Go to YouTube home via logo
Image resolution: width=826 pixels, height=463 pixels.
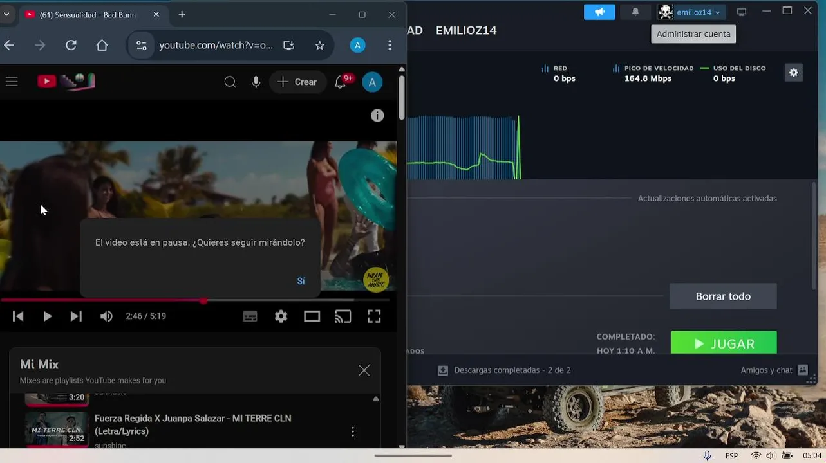coord(66,81)
